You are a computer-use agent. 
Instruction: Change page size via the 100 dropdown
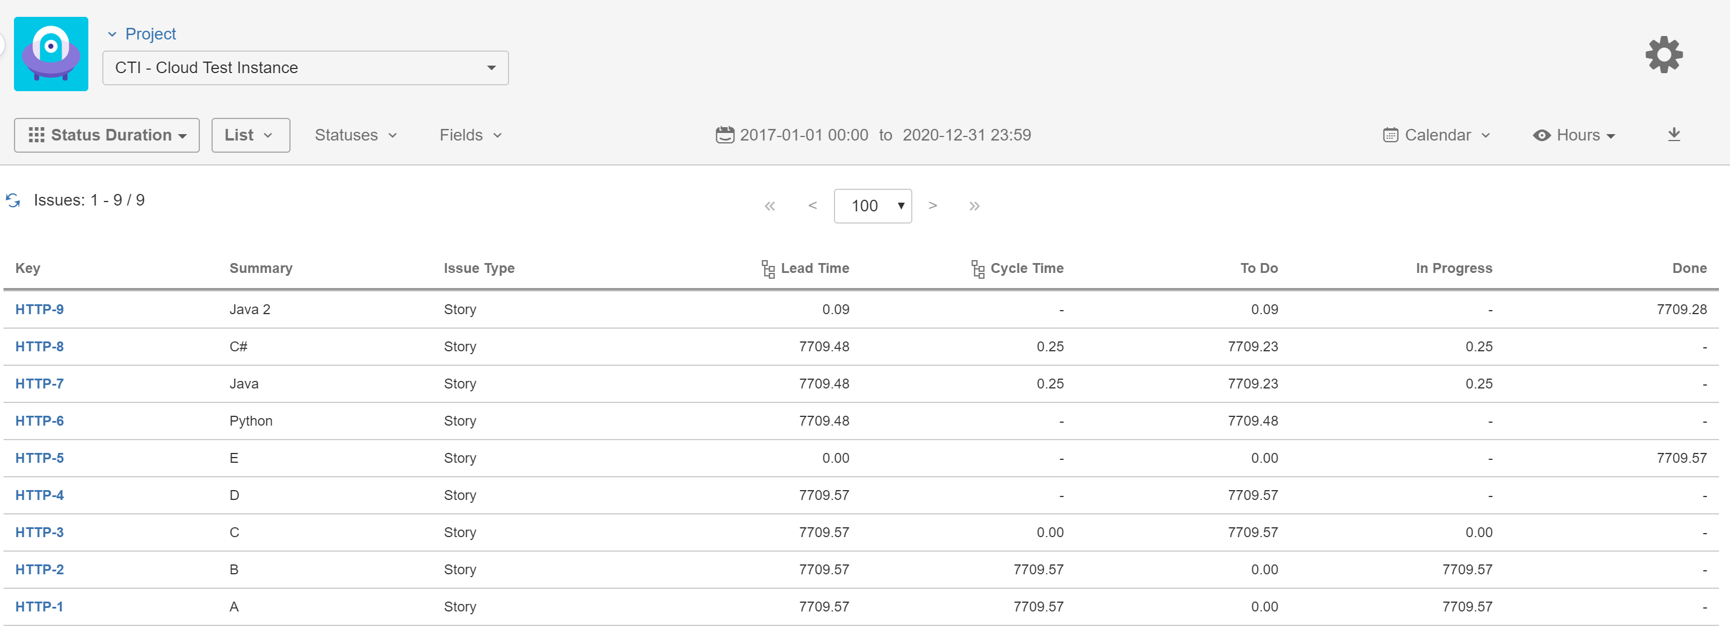click(873, 206)
